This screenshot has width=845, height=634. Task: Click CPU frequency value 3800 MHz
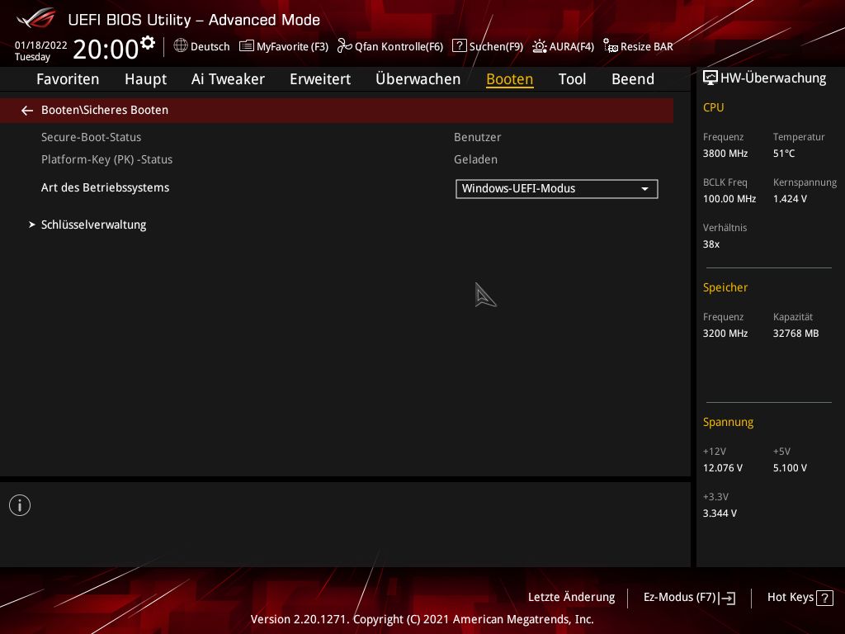pos(725,154)
